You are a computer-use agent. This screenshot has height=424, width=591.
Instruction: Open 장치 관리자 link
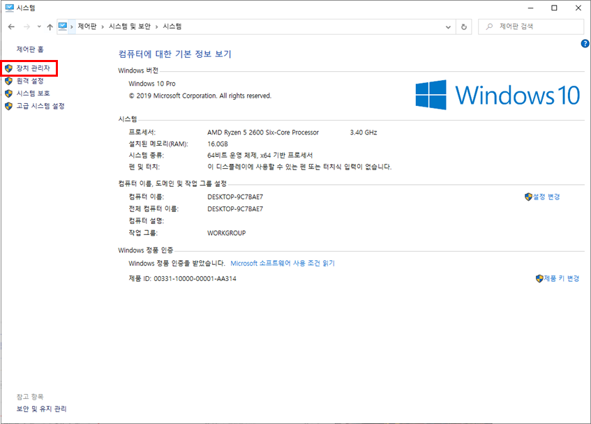point(33,68)
